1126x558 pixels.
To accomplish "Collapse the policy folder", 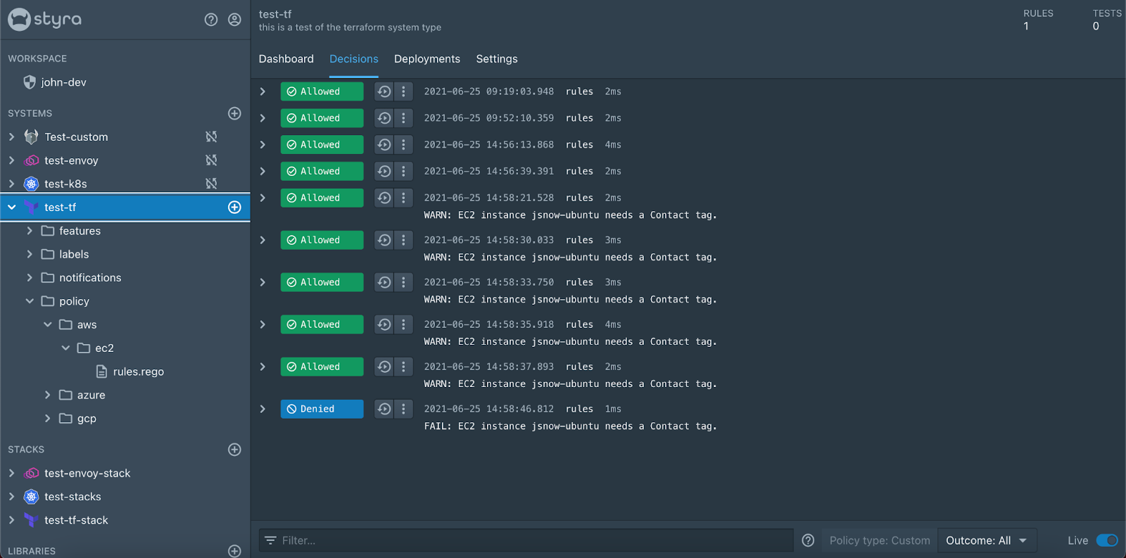I will click(30, 301).
